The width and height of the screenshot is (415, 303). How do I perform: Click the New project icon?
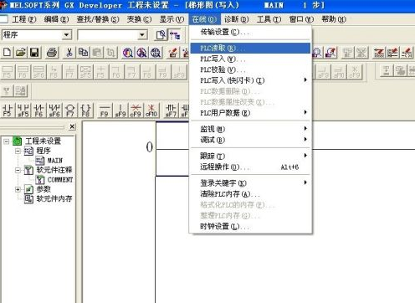pyautogui.click(x=8, y=52)
